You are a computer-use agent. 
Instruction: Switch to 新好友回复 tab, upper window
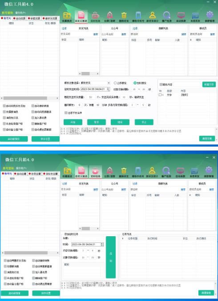[50, 19]
